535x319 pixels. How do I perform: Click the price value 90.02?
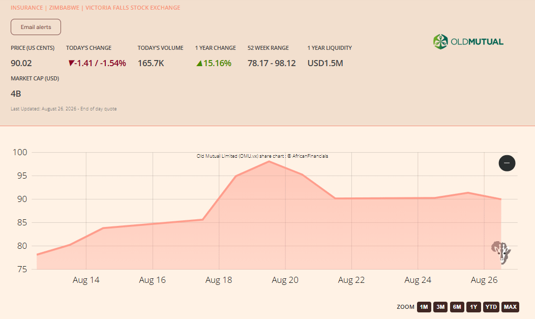tap(21, 63)
